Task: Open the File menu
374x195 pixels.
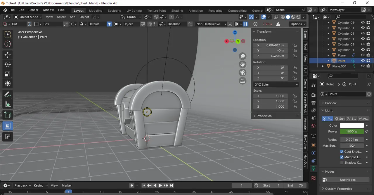Action: tap(12, 10)
